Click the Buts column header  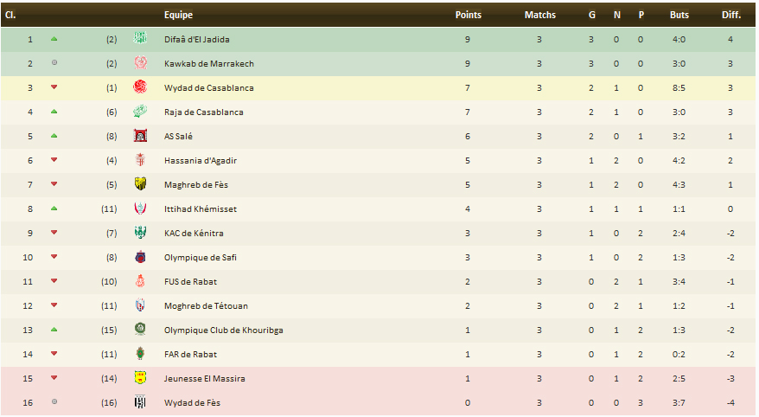point(679,15)
